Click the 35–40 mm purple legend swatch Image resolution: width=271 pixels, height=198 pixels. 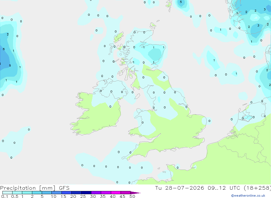pos(106,193)
